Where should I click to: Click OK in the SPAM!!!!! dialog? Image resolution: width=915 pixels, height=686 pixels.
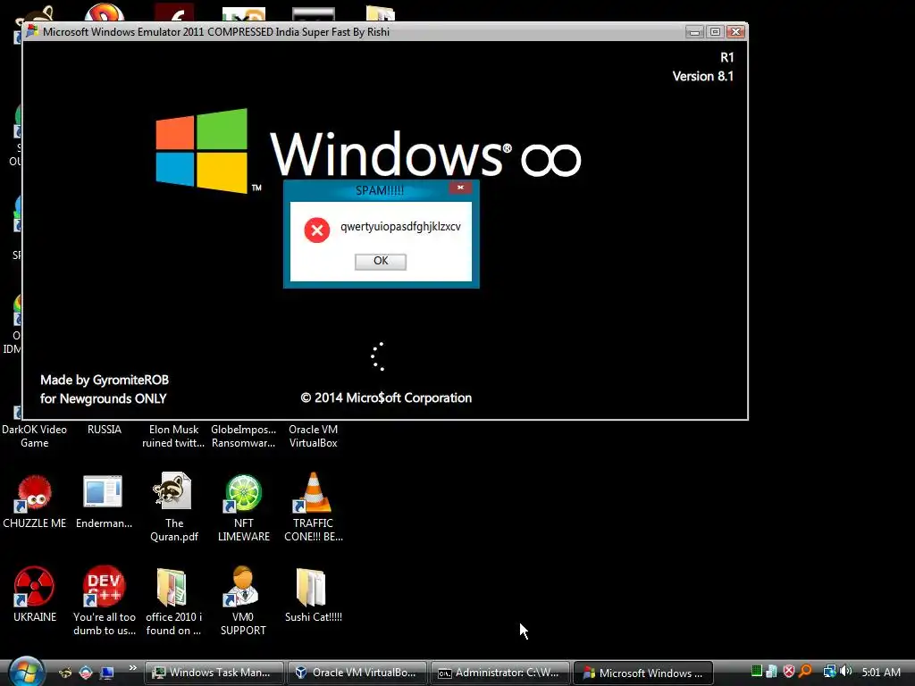click(x=381, y=261)
